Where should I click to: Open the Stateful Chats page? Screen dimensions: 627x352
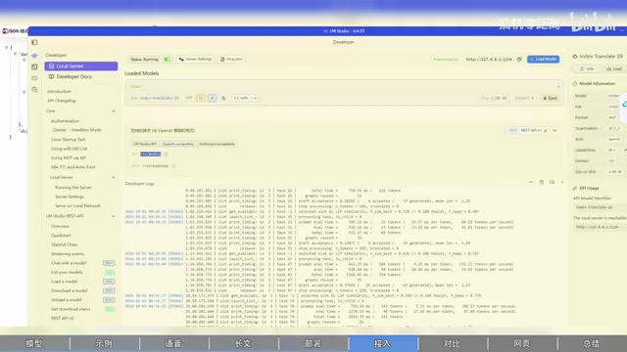click(x=65, y=244)
